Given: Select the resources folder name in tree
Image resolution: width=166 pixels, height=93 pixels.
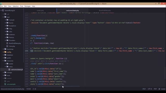Looking at the screenshot, I should click(x=10, y=61).
